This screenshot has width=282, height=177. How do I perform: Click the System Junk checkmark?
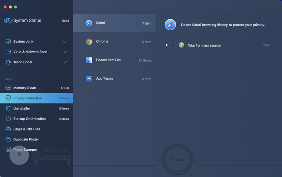(x=65, y=41)
